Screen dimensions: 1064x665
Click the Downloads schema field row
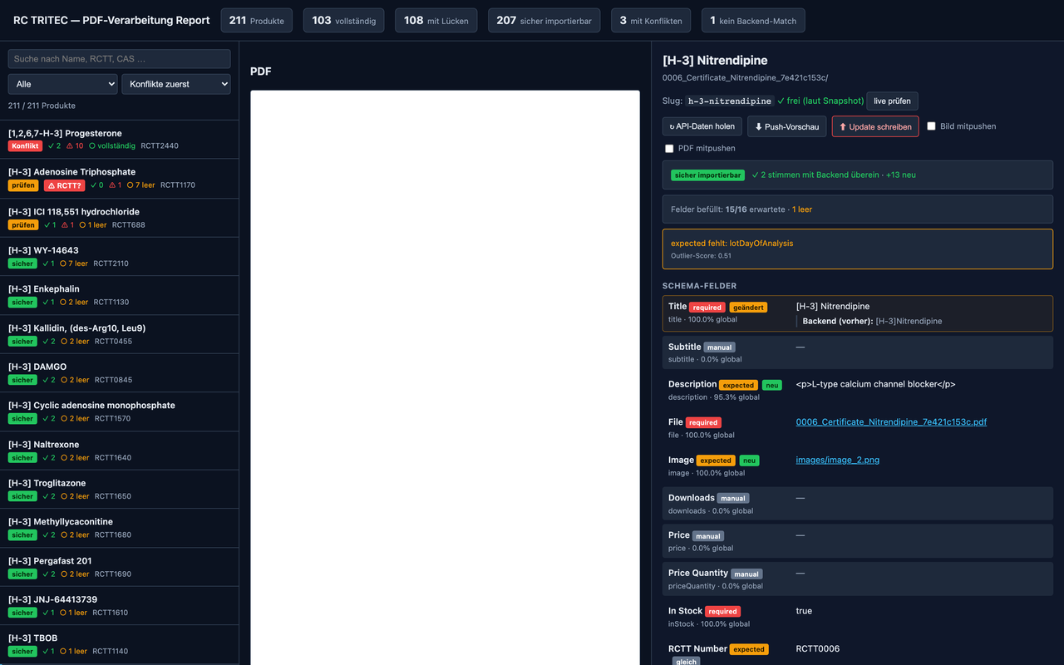pyautogui.click(x=858, y=504)
